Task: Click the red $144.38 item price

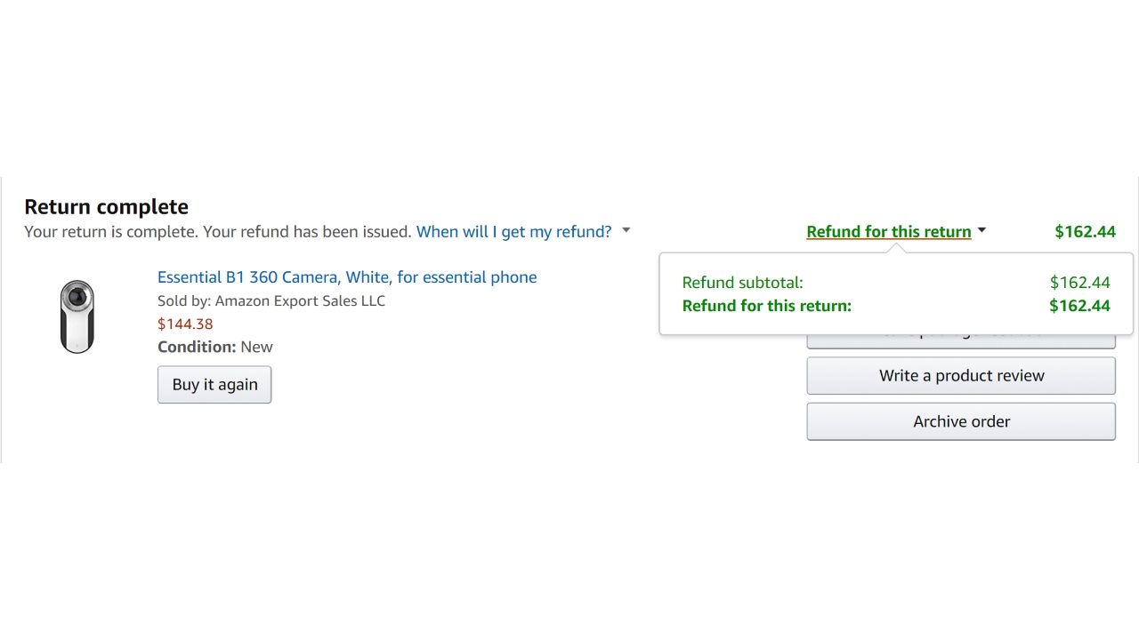Action: 185,324
